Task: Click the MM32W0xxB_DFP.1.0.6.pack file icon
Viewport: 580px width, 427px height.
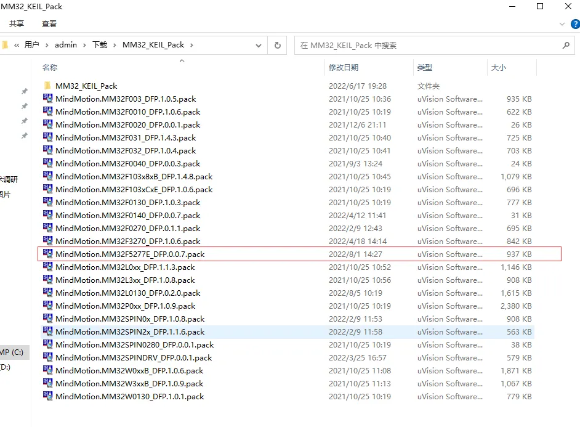Action: point(47,371)
